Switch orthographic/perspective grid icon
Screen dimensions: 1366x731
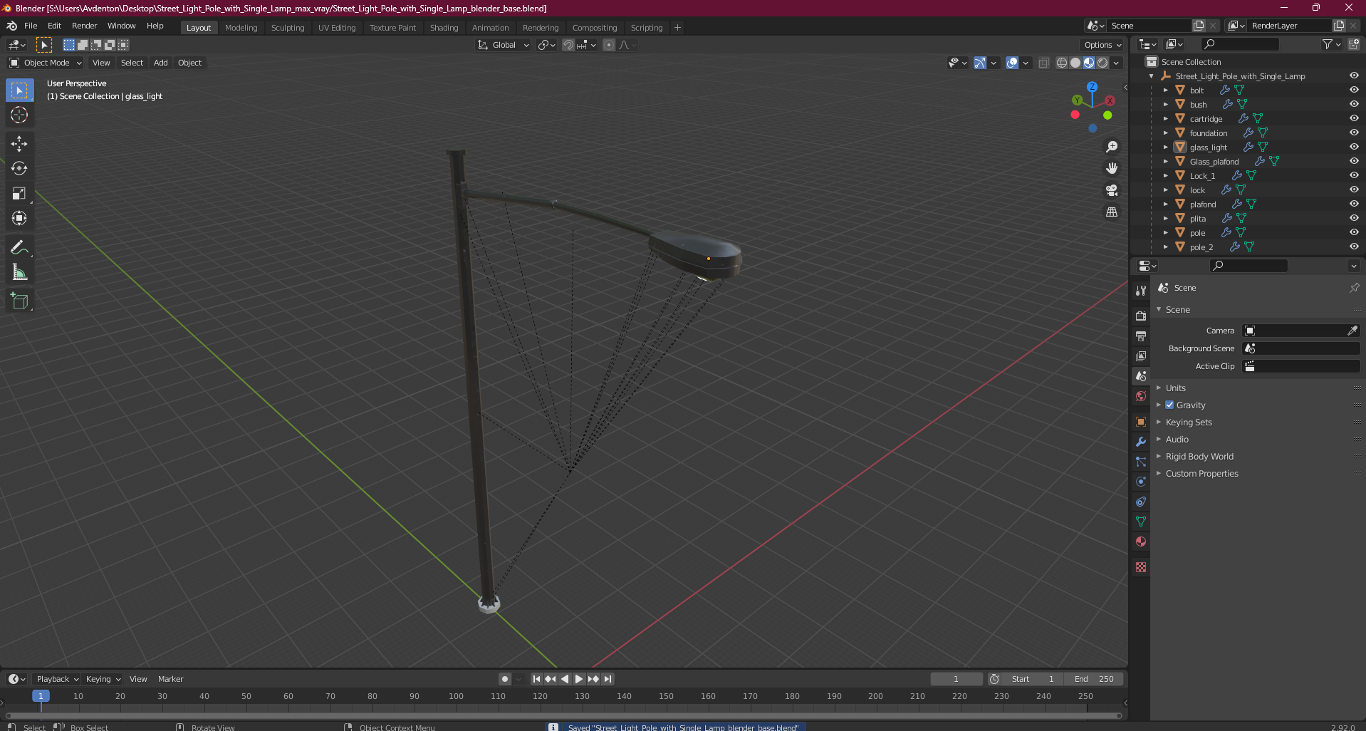(x=1111, y=212)
